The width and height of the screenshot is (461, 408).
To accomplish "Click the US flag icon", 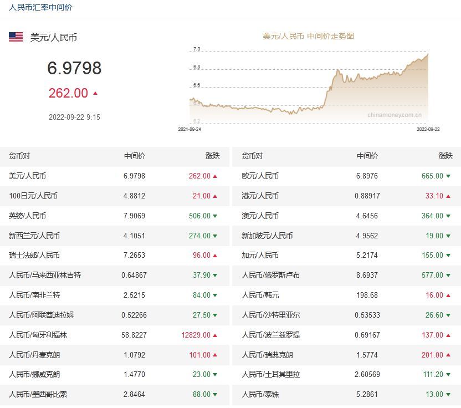I will 16,37.
